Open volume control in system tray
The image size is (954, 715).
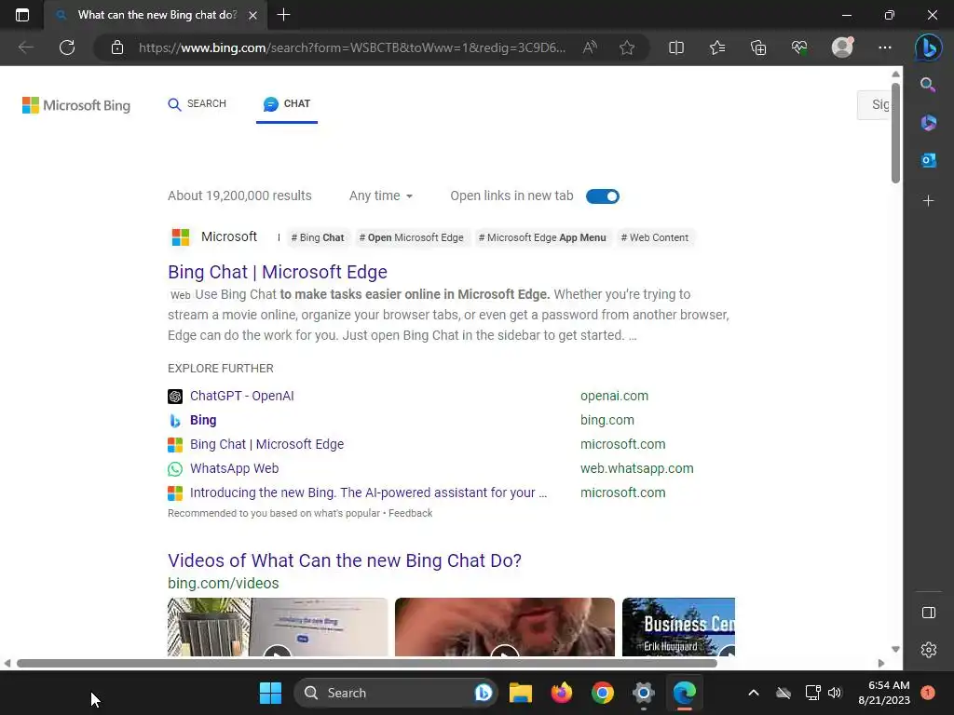[x=835, y=693]
